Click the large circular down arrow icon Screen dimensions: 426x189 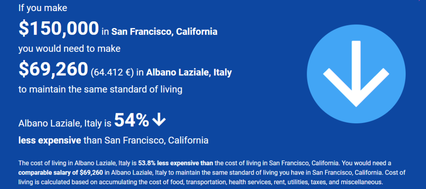[356, 74]
